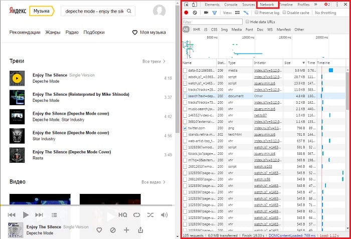Clear the network log
The height and width of the screenshot is (239, 351).
[x=194, y=13]
